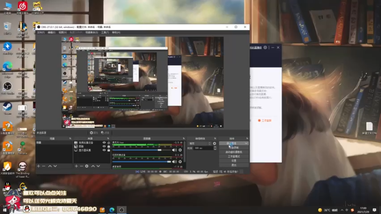Remove the selected scene with the minus icon
This screenshot has width=381, height=214.
tap(44, 166)
